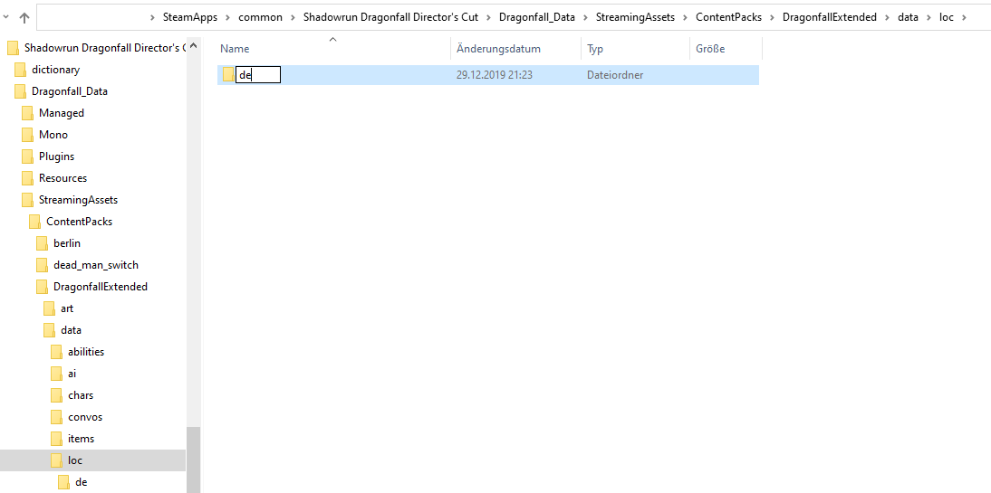Screen dimensions: 991x493
Task: Click navigation pane vertical scrollbar thumb
Action: click(193, 460)
